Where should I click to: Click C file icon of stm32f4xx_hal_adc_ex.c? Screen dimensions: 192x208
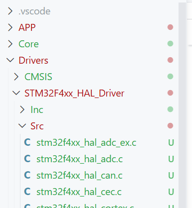[x=27, y=142]
